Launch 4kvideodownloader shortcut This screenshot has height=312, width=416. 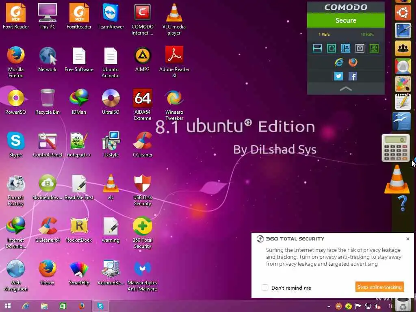[x=47, y=187]
